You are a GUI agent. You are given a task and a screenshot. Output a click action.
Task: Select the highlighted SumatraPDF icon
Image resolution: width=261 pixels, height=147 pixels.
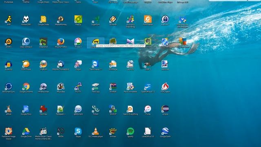coord(95,41)
